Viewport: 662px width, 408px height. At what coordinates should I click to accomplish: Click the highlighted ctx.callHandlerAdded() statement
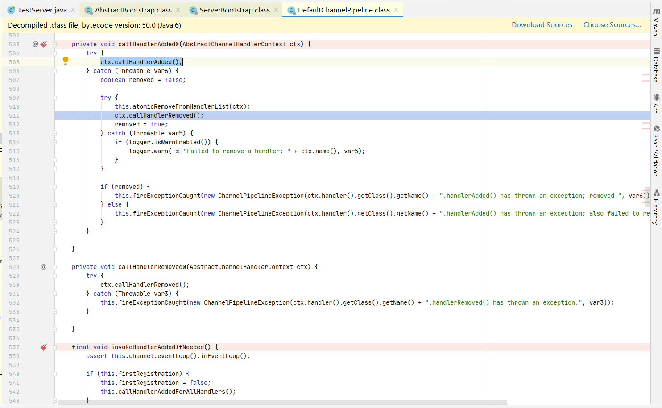click(x=141, y=62)
